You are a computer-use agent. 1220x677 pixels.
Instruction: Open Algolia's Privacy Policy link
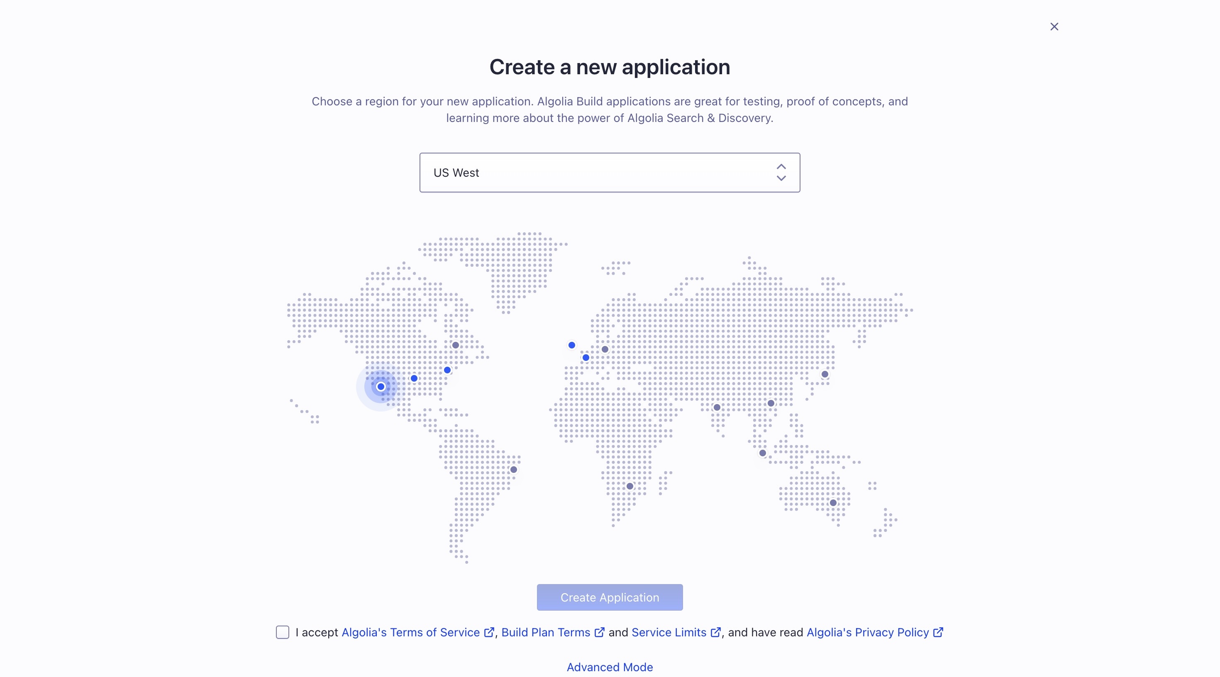pyautogui.click(x=875, y=633)
